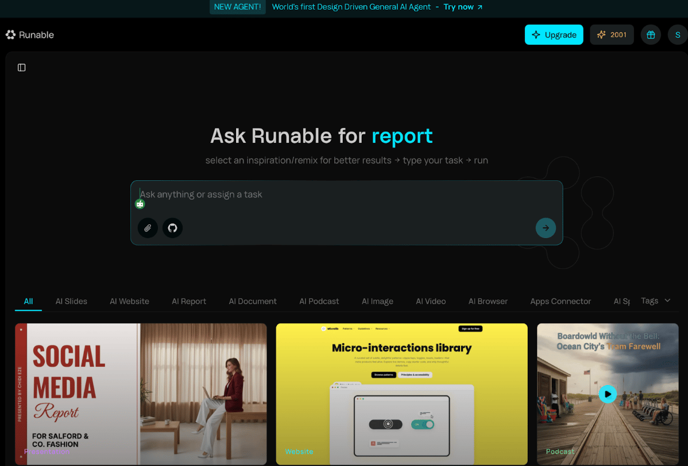Click the Upgrade button
688x466 pixels.
pyautogui.click(x=554, y=34)
